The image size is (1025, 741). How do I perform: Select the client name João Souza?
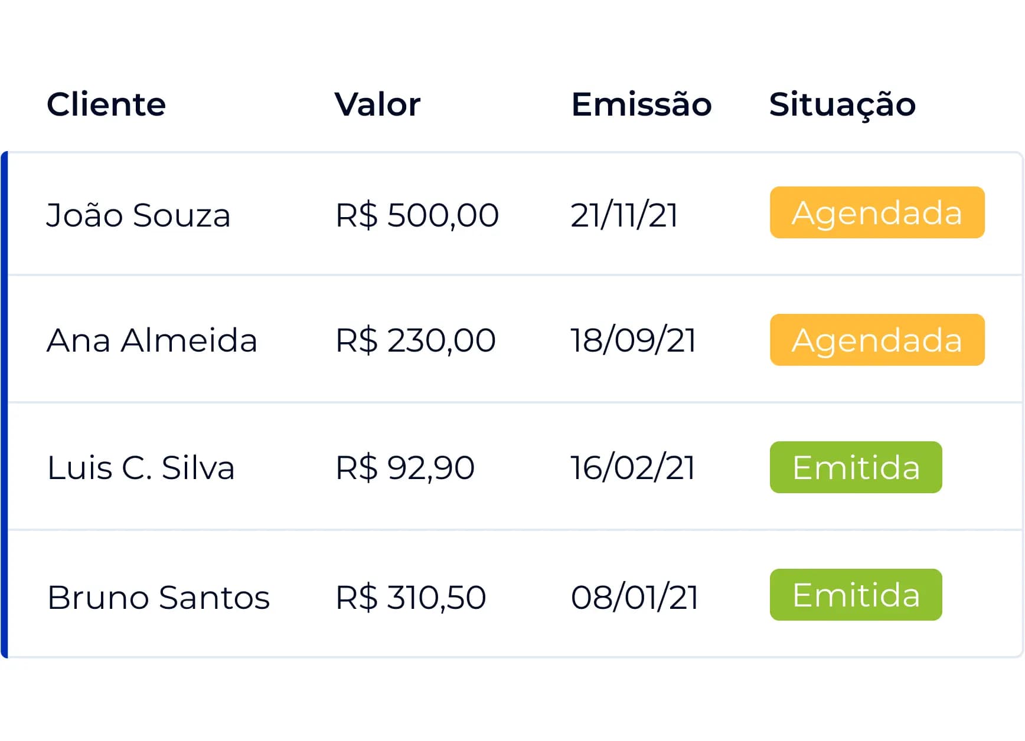point(139,215)
